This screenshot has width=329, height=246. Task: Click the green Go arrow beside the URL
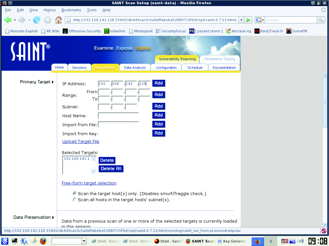coord(248,20)
